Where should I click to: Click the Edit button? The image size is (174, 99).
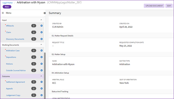(x=169, y=6)
